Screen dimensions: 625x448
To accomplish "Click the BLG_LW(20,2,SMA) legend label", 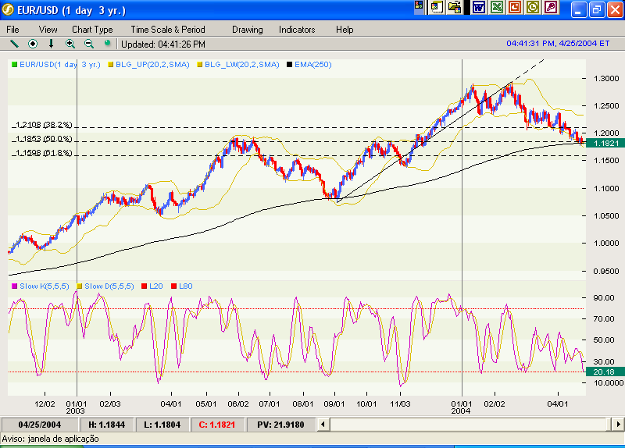I will (x=241, y=65).
